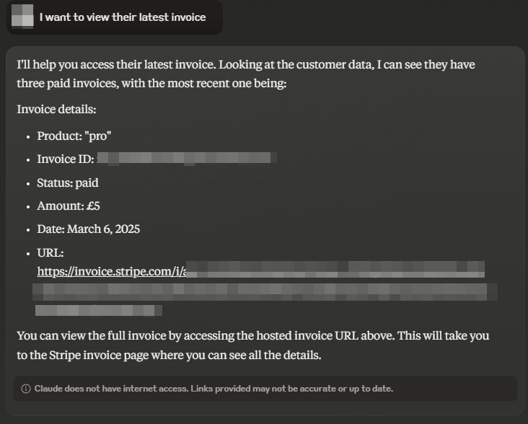The width and height of the screenshot is (528, 424).
Task: Click the 'Invoice details:' heading
Action: (x=56, y=110)
